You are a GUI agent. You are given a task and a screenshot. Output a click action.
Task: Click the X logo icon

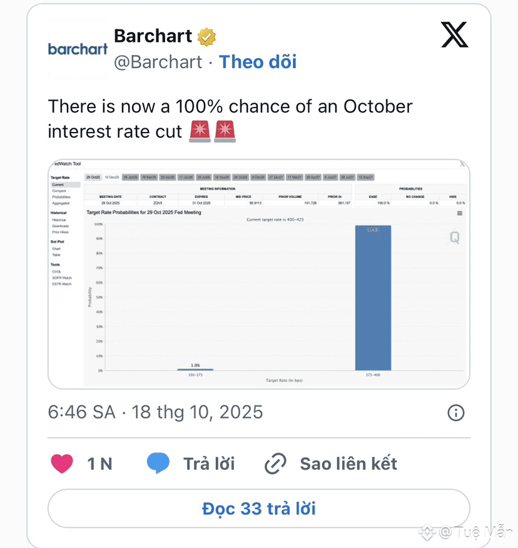coord(454,35)
